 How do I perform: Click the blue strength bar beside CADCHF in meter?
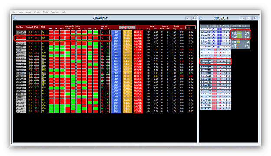[219, 32]
